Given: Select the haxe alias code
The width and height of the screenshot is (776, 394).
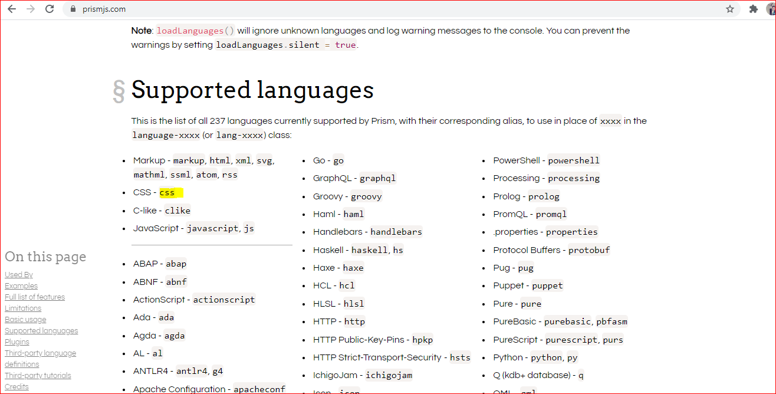Looking at the screenshot, I should [353, 268].
